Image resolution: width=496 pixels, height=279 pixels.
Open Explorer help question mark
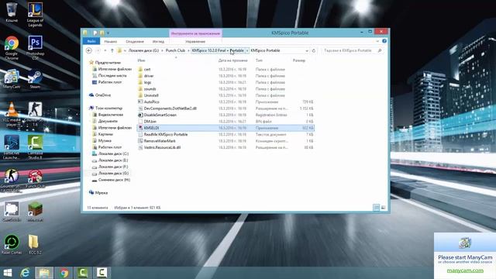tap(384, 41)
